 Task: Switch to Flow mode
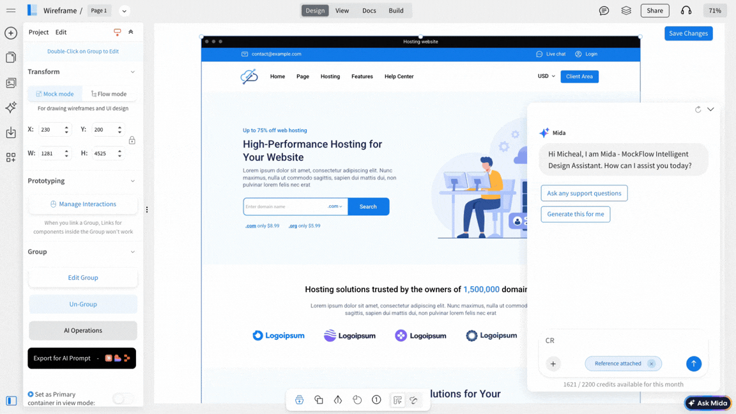(109, 94)
